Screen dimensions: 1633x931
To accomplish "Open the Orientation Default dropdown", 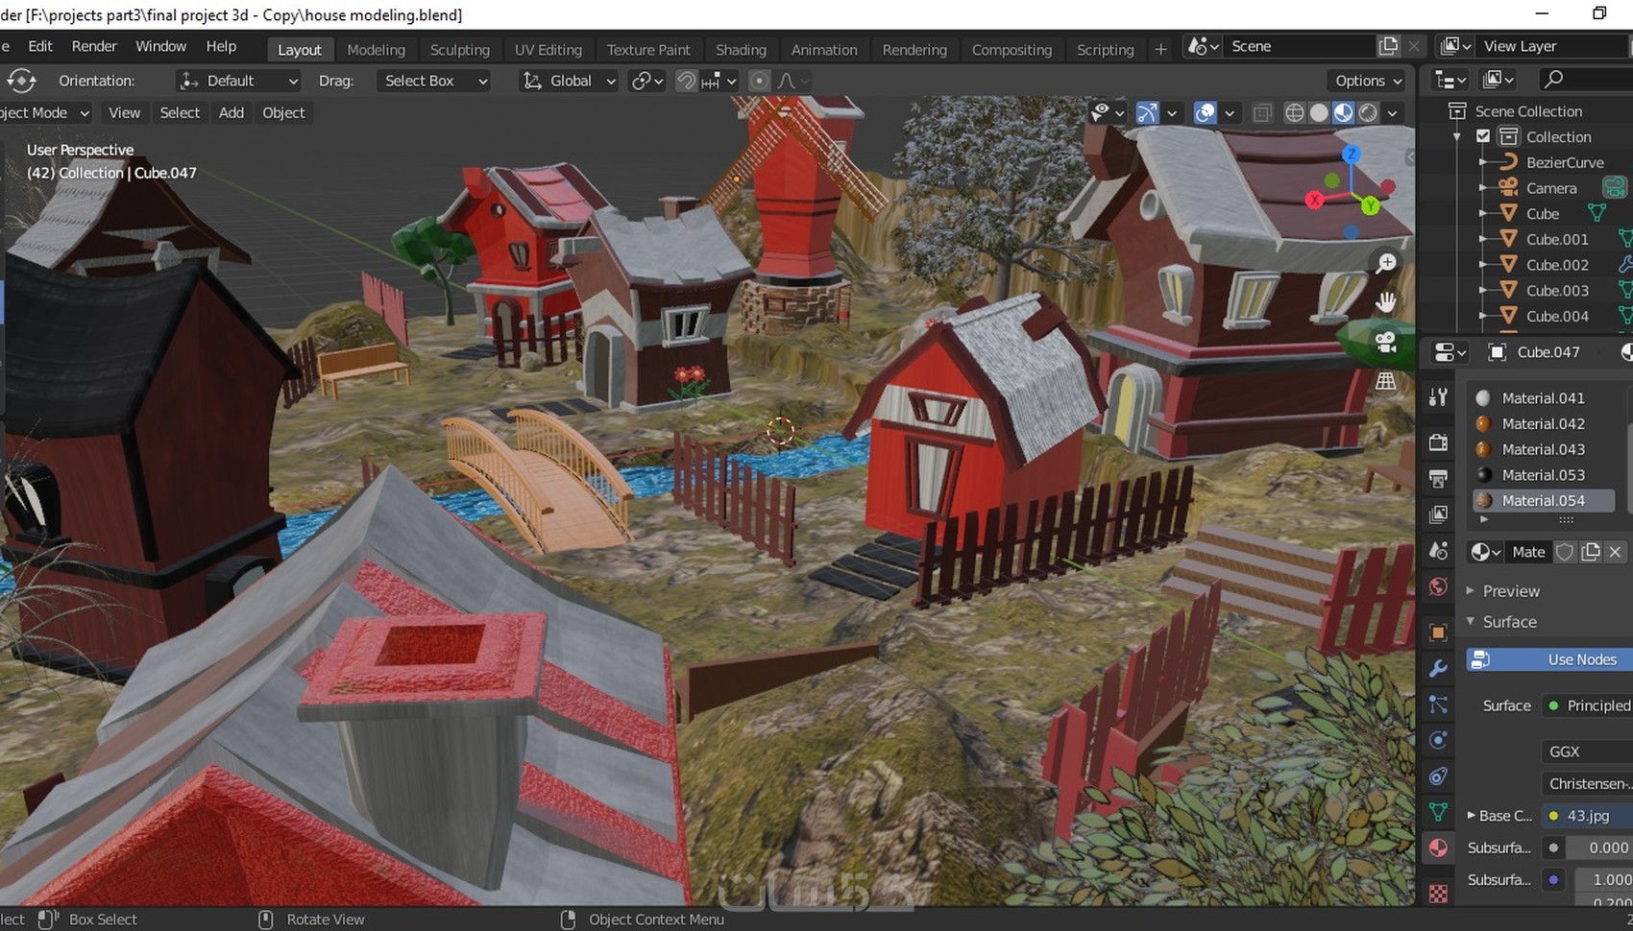I will click(x=239, y=82).
